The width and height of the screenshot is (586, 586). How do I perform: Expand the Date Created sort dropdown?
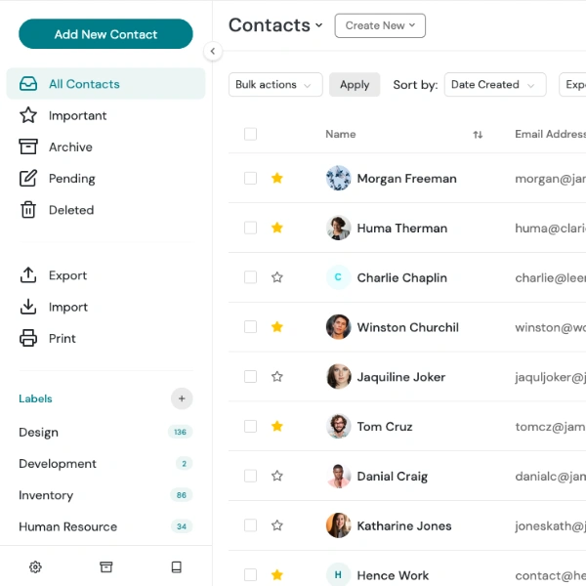[x=495, y=85]
